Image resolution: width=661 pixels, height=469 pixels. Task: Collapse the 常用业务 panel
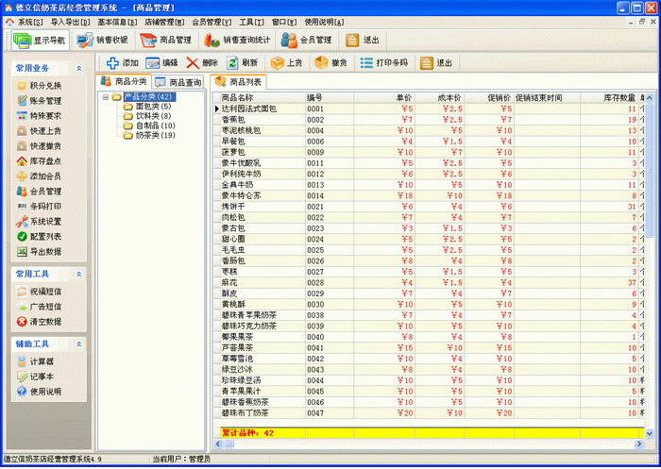pyautogui.click(x=78, y=68)
